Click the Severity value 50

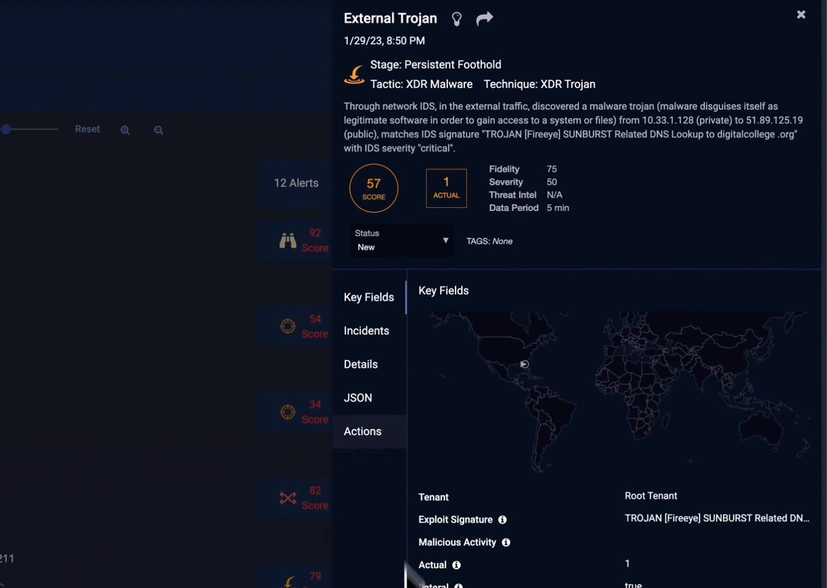(552, 182)
